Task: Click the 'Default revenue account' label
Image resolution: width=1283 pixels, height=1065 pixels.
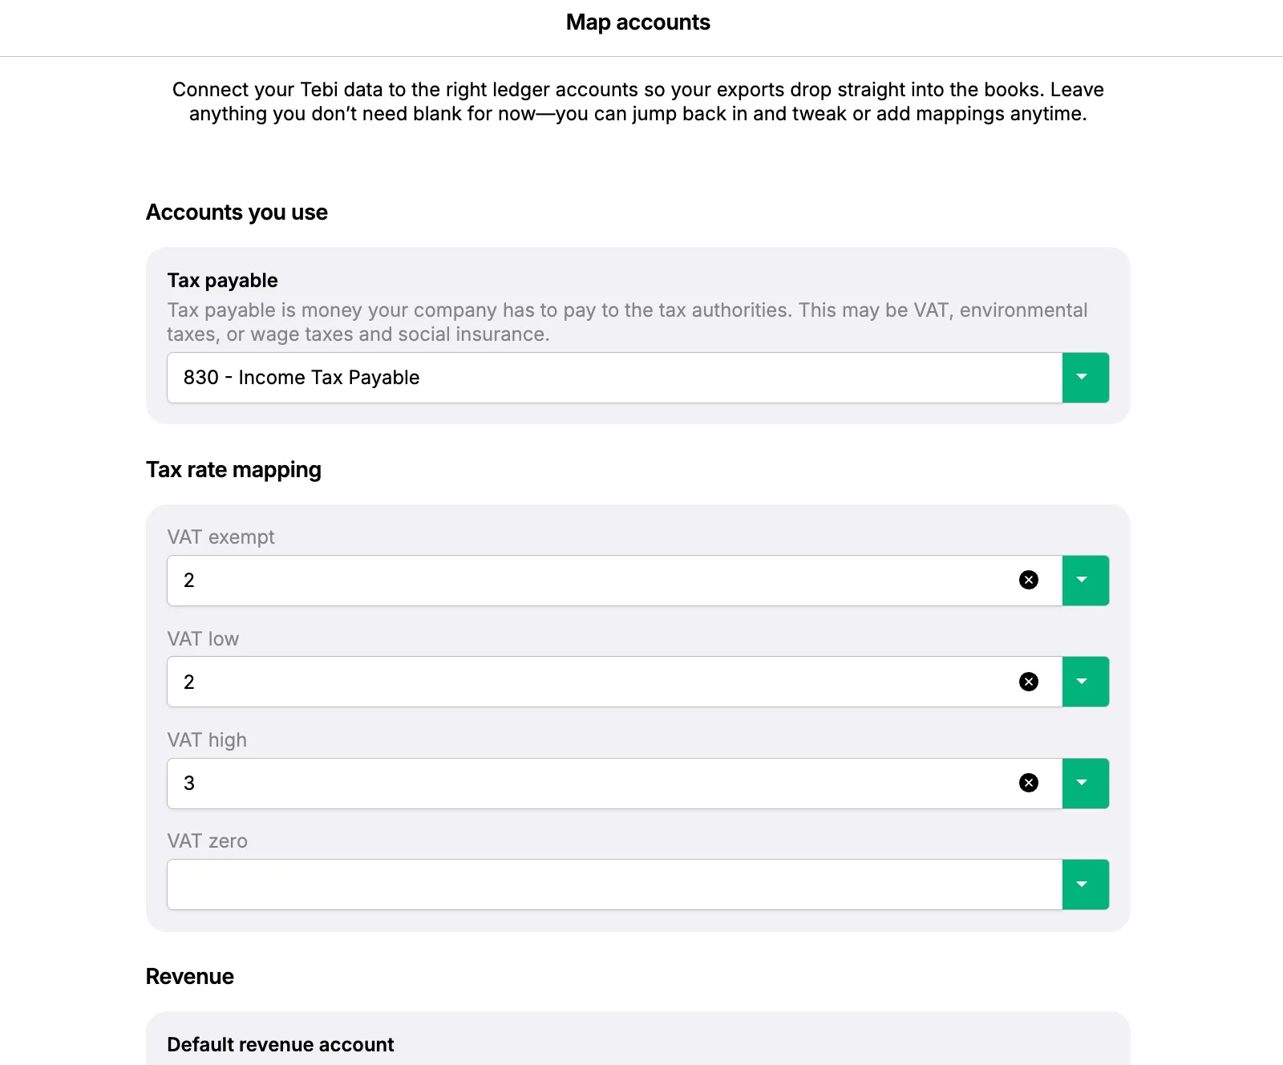Action: pos(280,1044)
